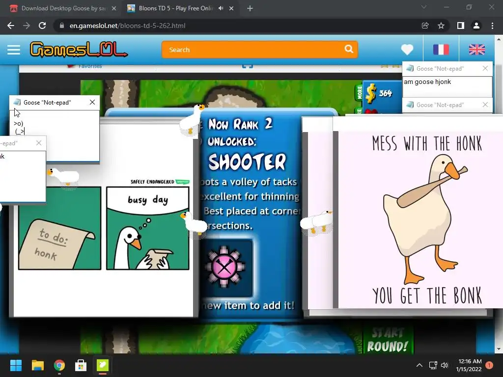Close the Download Desktop Goose tab

(114, 8)
